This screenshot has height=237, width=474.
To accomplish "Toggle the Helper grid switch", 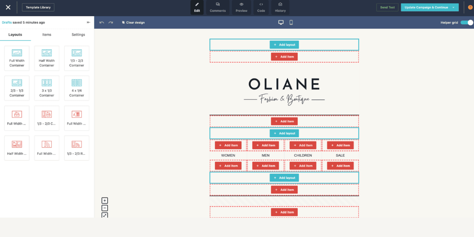I will (x=466, y=22).
